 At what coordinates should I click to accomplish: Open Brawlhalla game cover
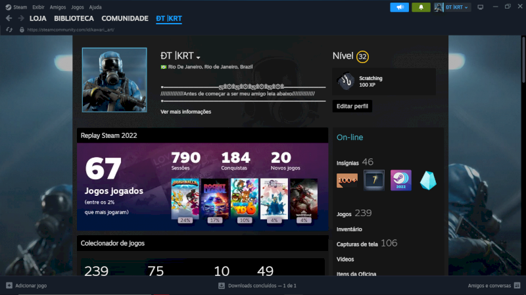pos(185,199)
